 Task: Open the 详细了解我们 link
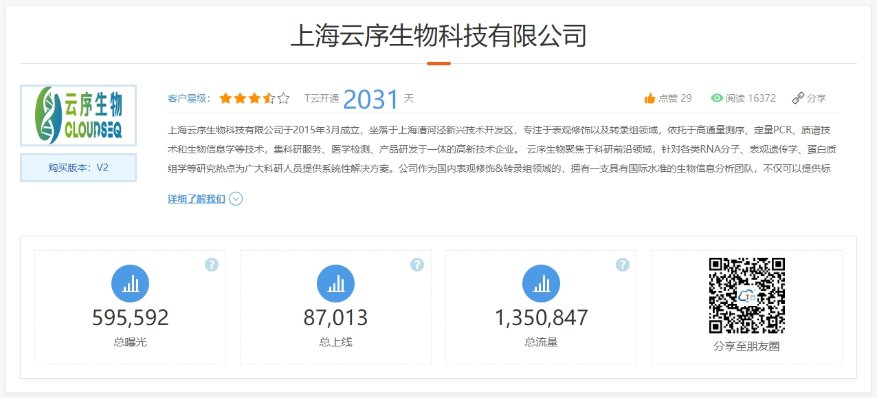click(197, 199)
